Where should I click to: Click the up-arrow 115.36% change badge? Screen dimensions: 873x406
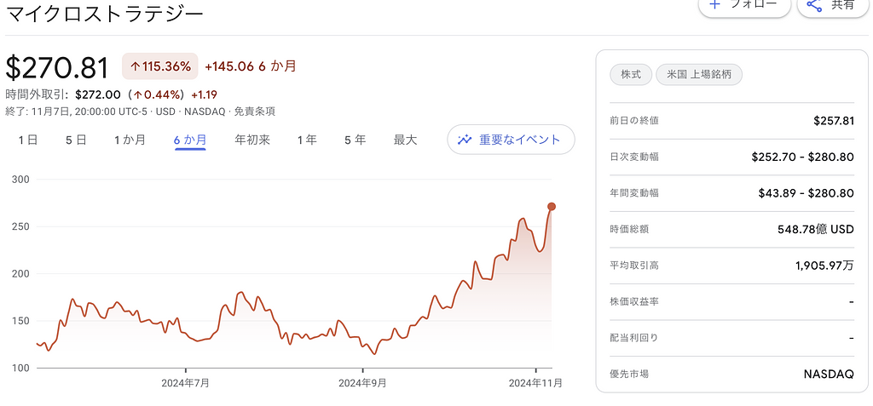[160, 66]
